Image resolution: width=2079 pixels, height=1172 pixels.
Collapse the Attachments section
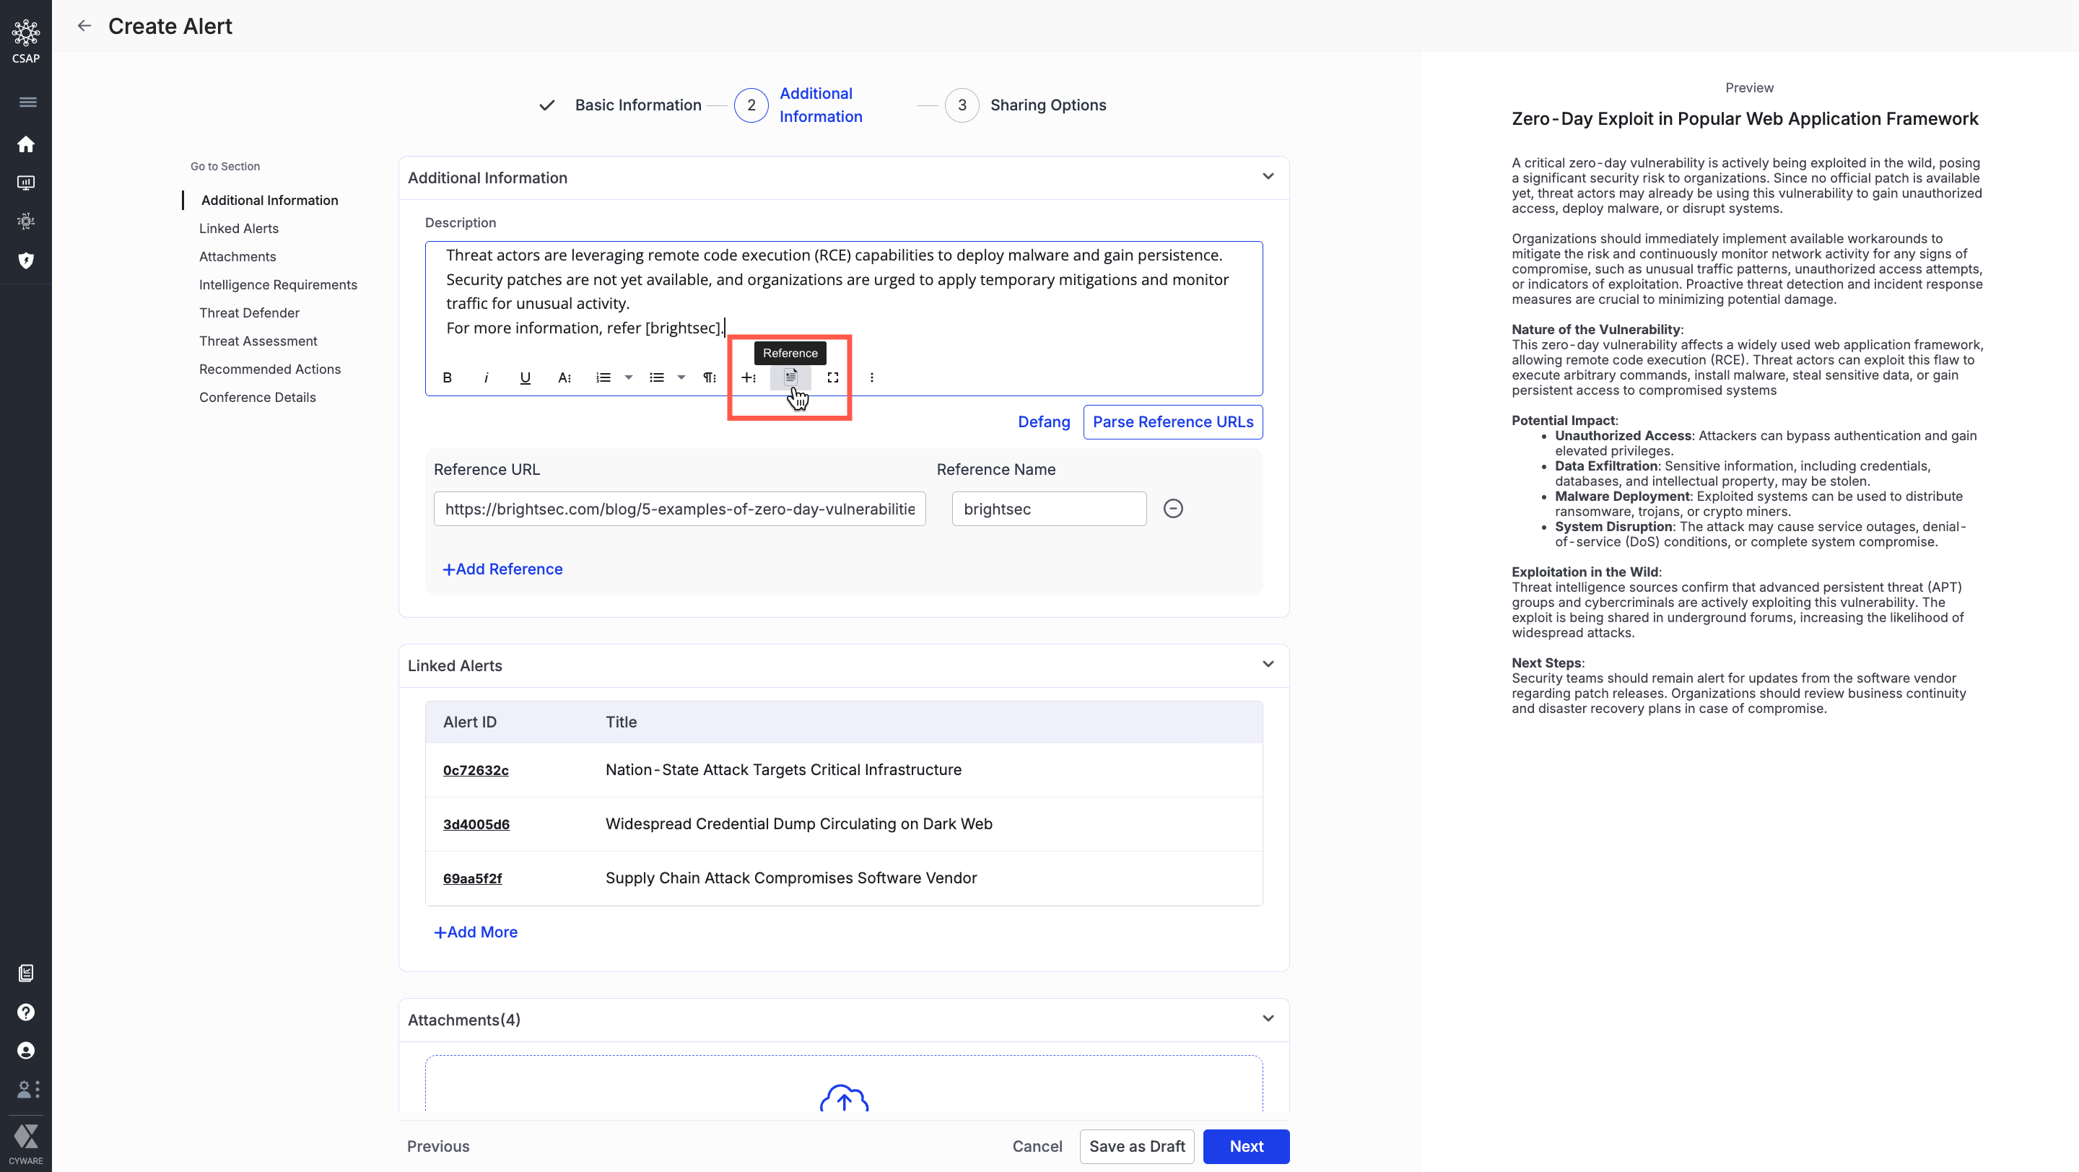pyautogui.click(x=1268, y=1019)
